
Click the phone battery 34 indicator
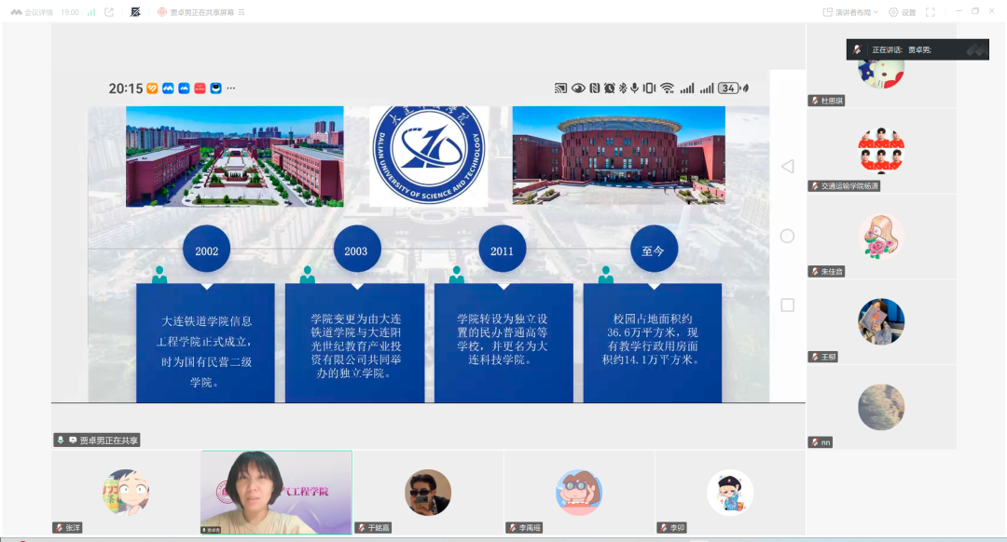pos(729,88)
